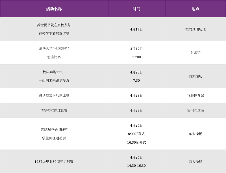226x173 pixels.
Task: Click the 16:30闭幕式 time entry
Action: [x=136, y=142]
